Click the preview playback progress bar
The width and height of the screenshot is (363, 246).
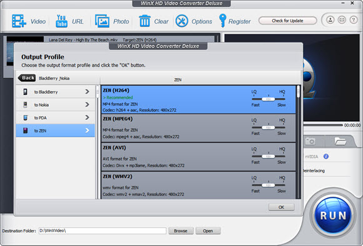323,125
